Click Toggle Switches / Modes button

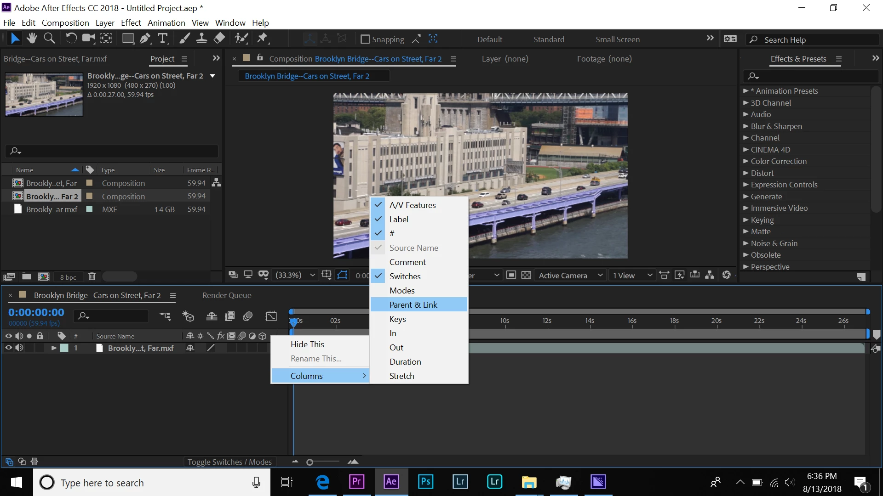point(229,462)
